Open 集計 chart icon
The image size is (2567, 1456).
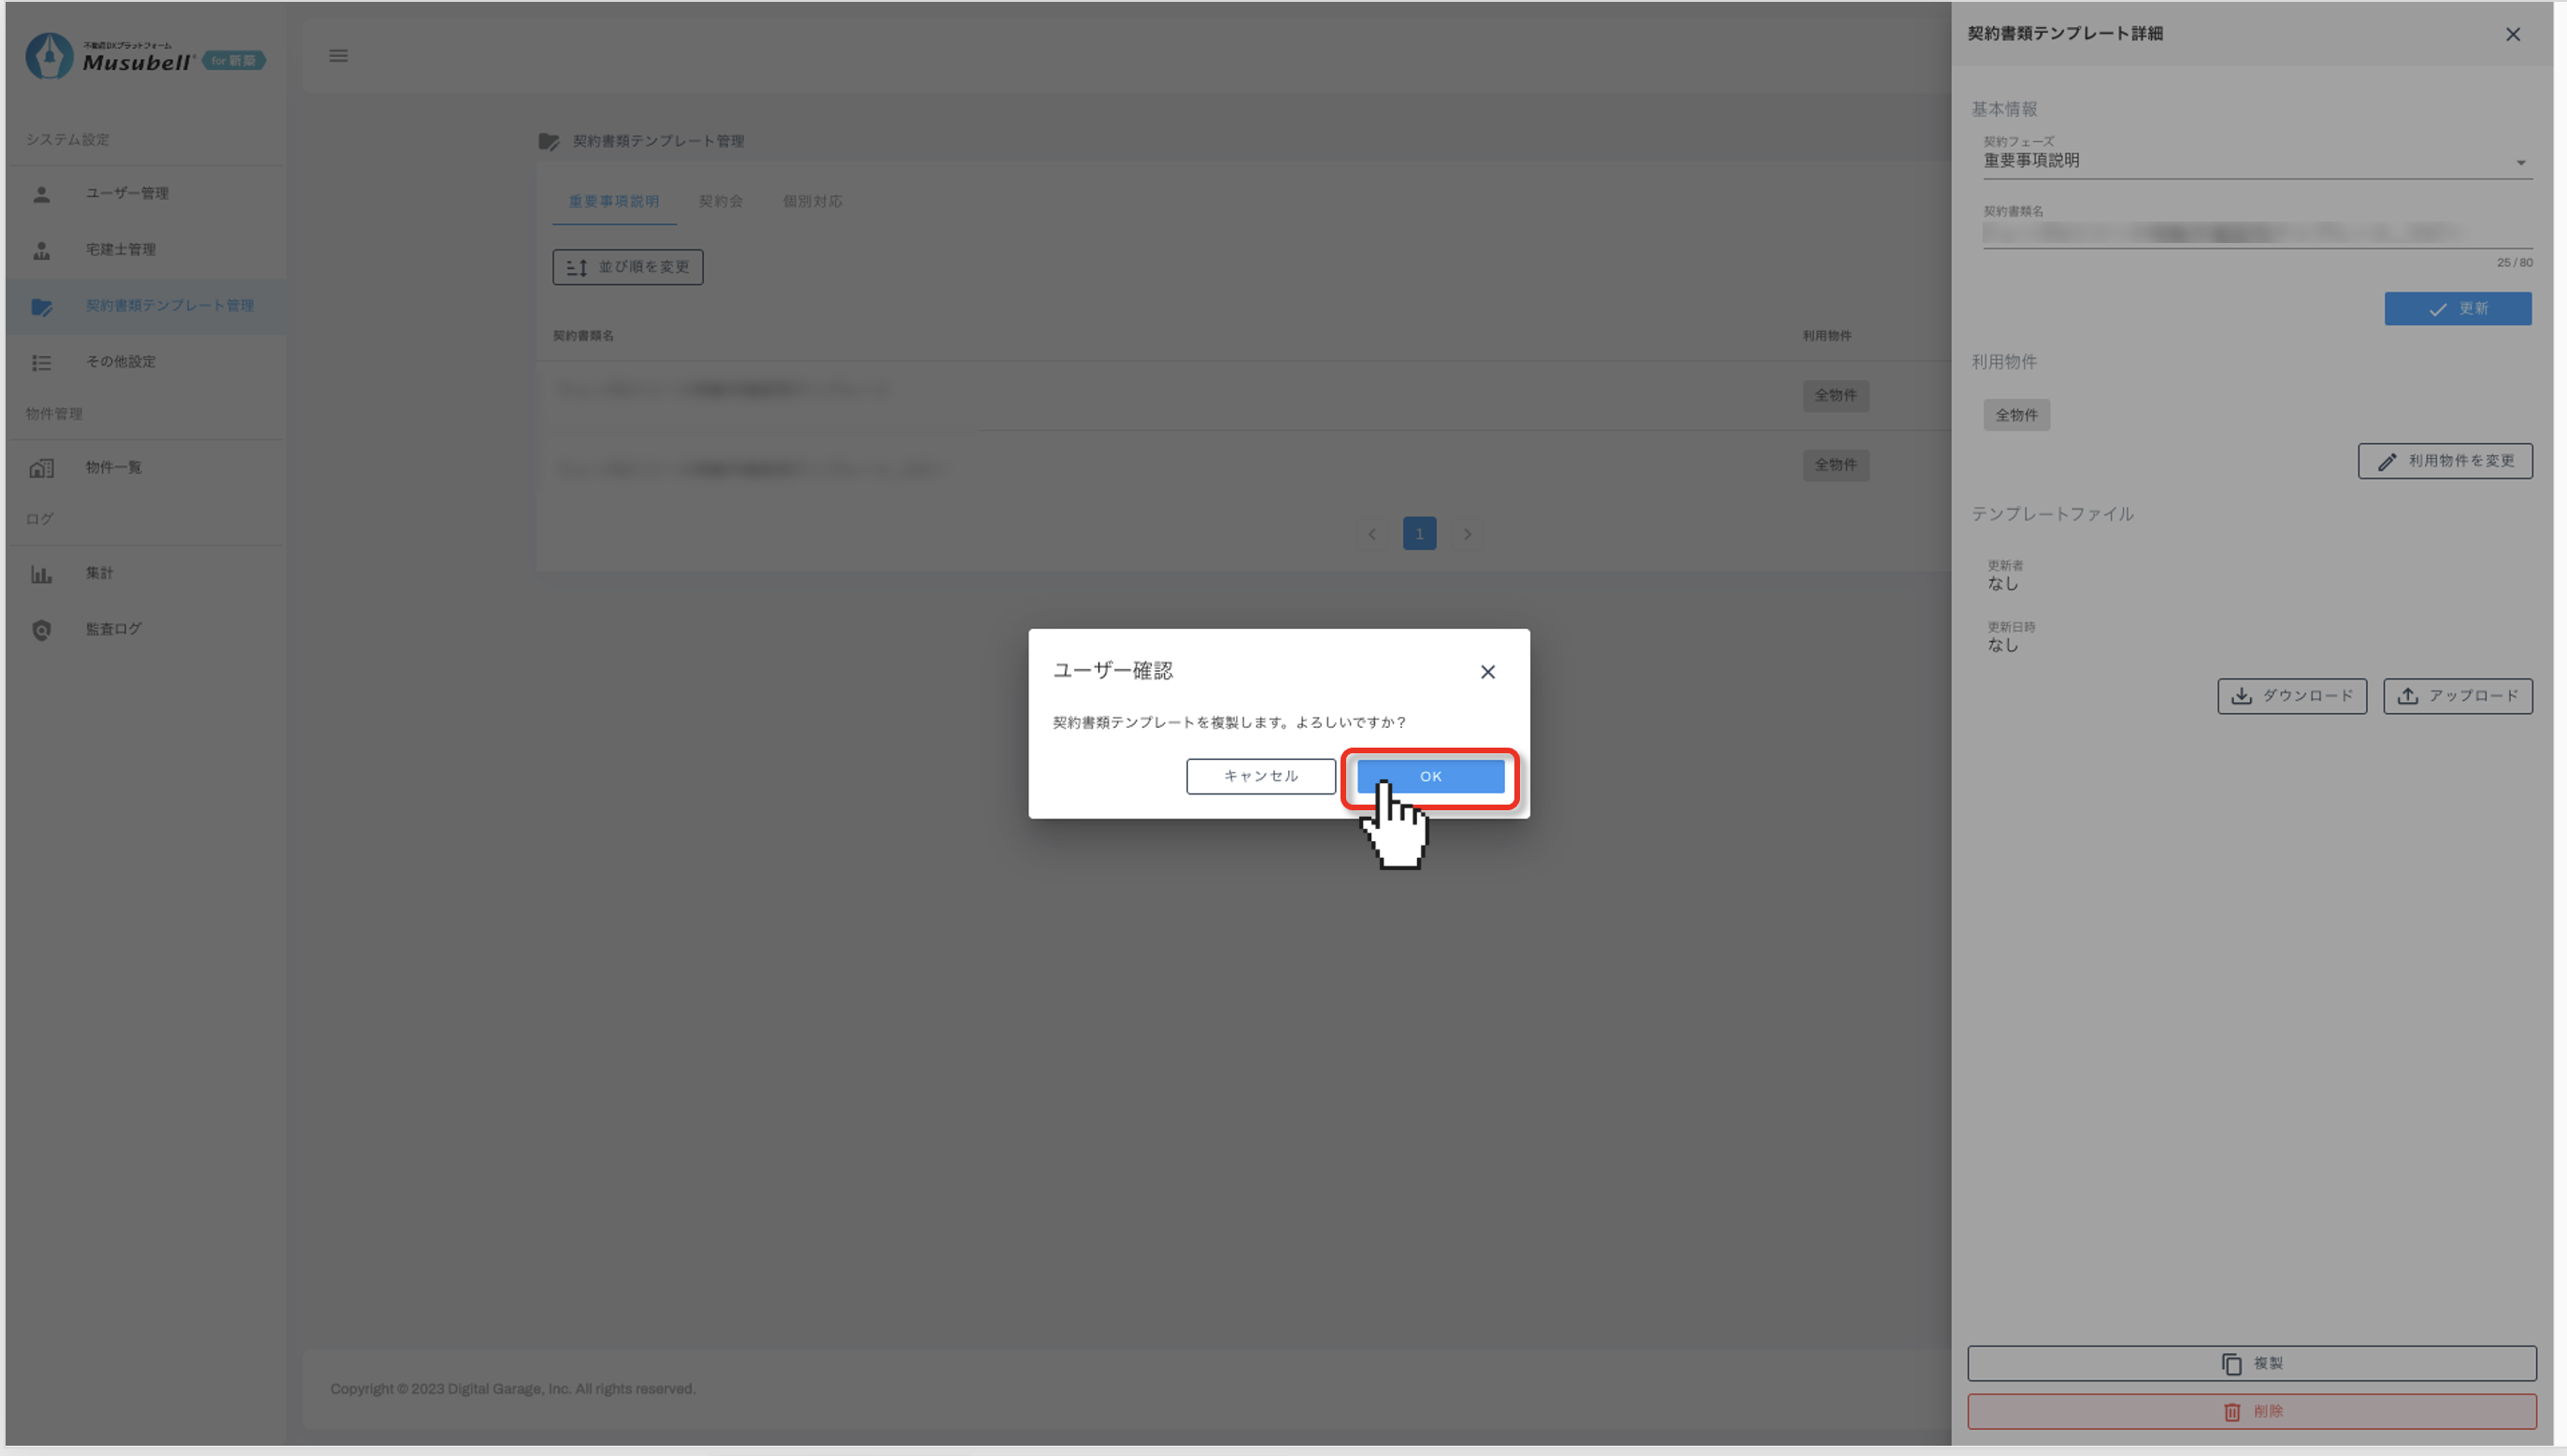[x=41, y=573]
